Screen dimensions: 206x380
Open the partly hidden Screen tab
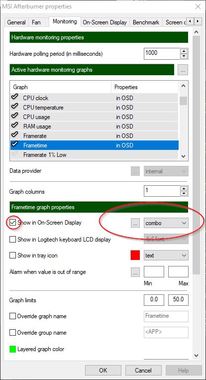174,22
